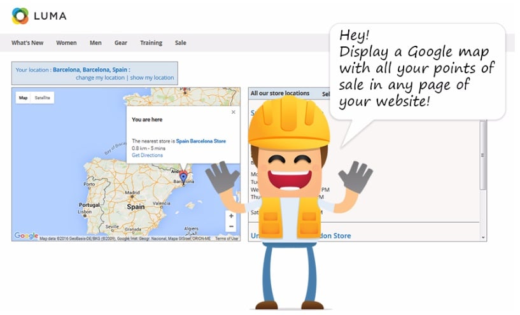This screenshot has width=520, height=315.
Task: Click the Valencia label on the map
Action: pyautogui.click(x=161, y=203)
